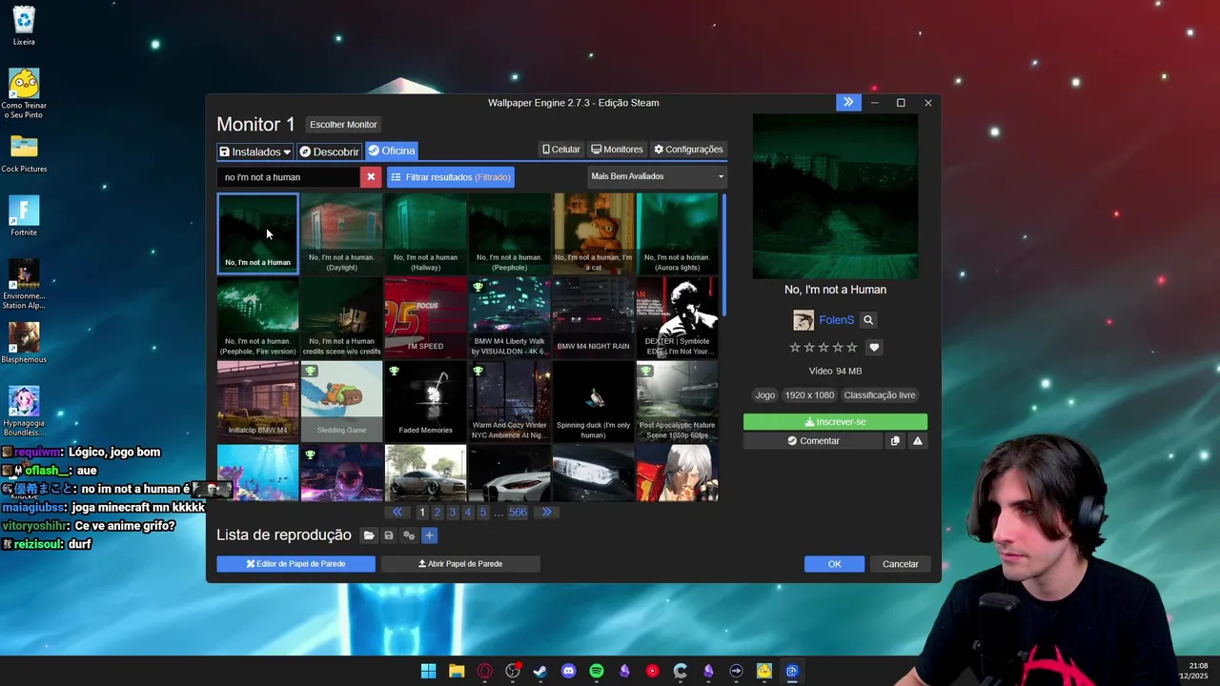Image resolution: width=1220 pixels, height=686 pixels.
Task: Select Sledding Game thumbnail
Action: click(x=341, y=401)
